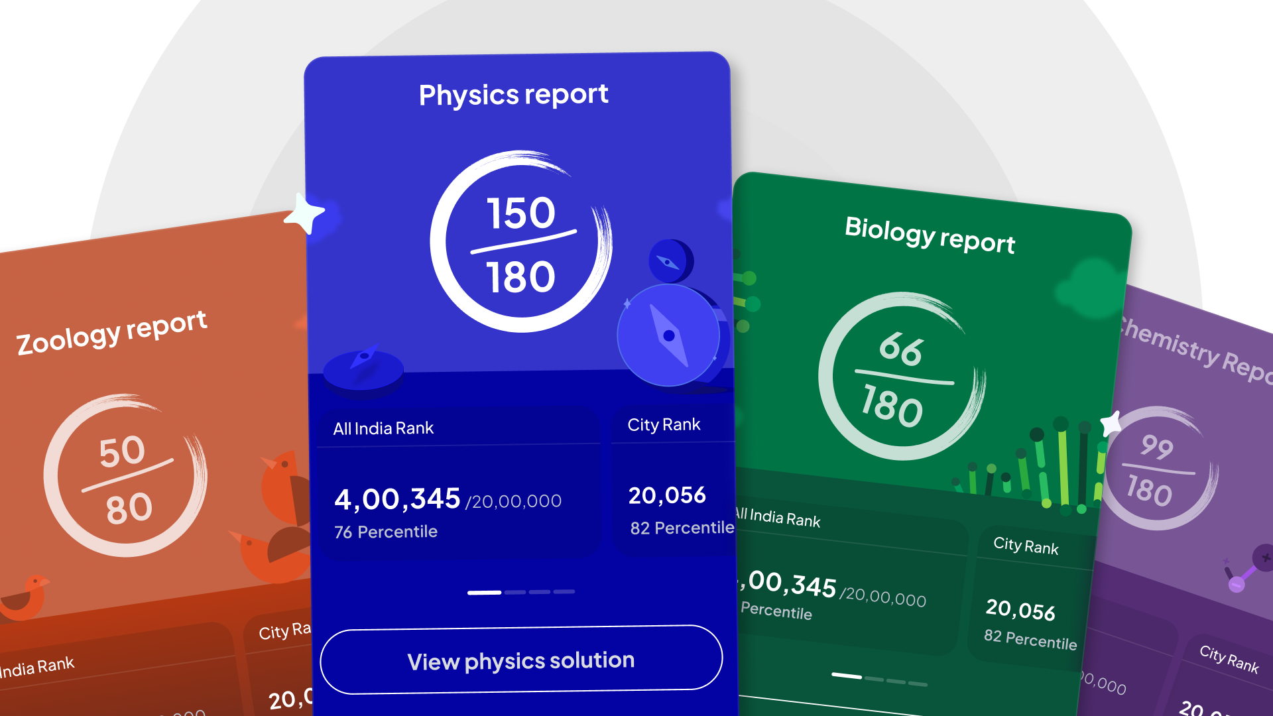Screen dimensions: 1273x716
Task: Click the flat compass disc on Physics card left
Action: pyautogui.click(x=363, y=368)
